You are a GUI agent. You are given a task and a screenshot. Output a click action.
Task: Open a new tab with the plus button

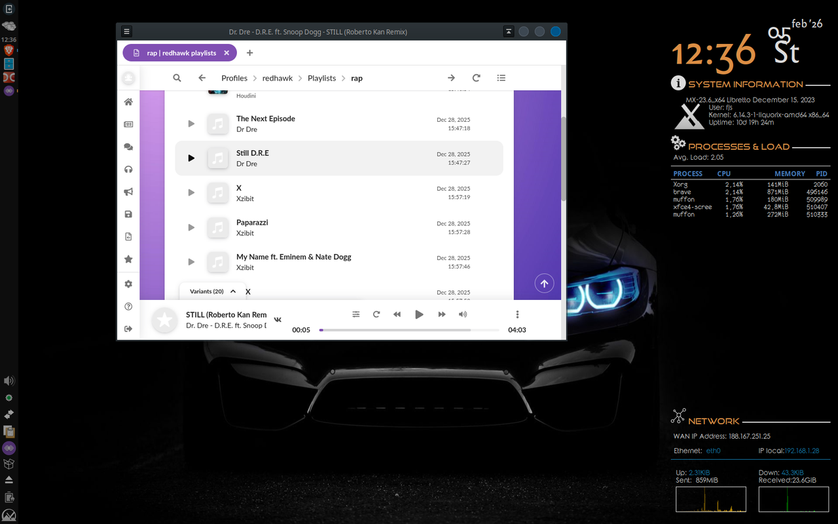click(x=249, y=53)
